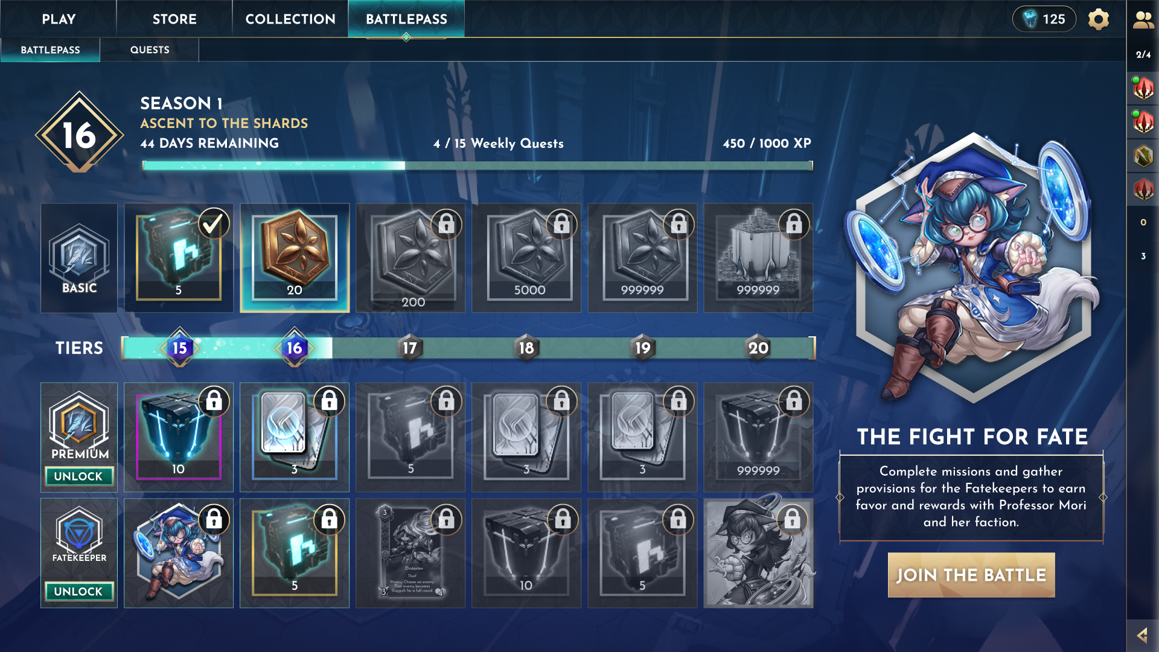Viewport: 1159px width, 652px height.
Task: Switch to the Quests sub-tab
Action: point(150,50)
